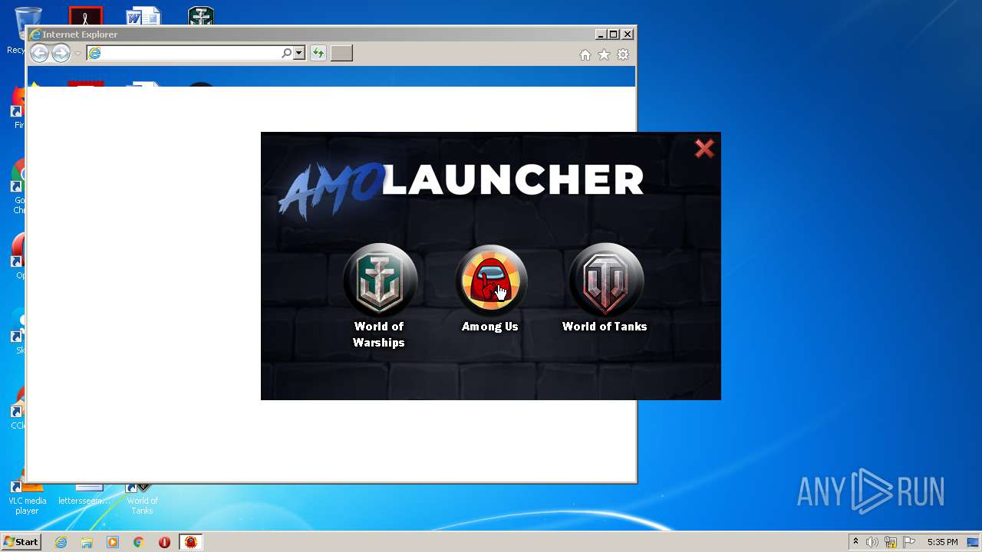
Task: Open Windows Media Player taskbar icon
Action: [x=113, y=542]
